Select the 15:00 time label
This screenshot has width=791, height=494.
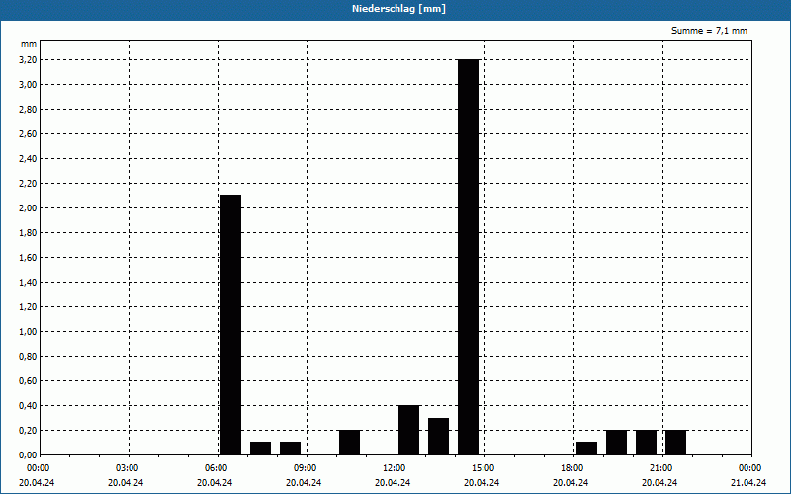[483, 468]
